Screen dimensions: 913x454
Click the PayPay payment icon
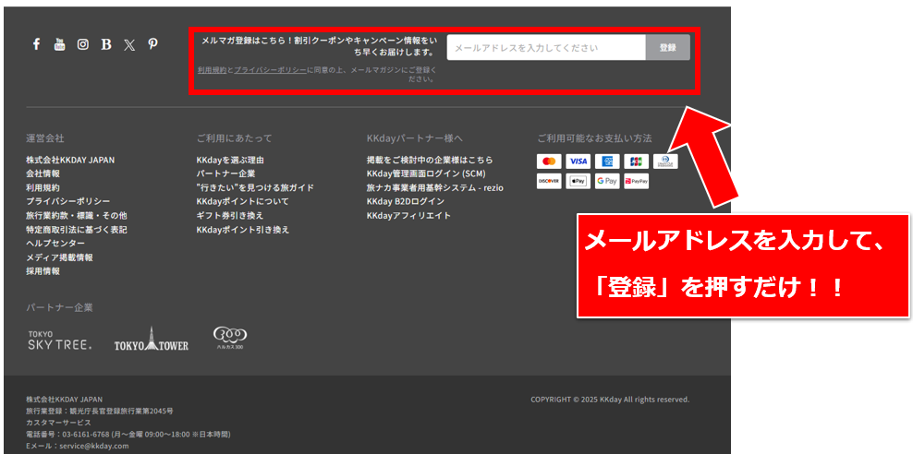pyautogui.click(x=637, y=182)
